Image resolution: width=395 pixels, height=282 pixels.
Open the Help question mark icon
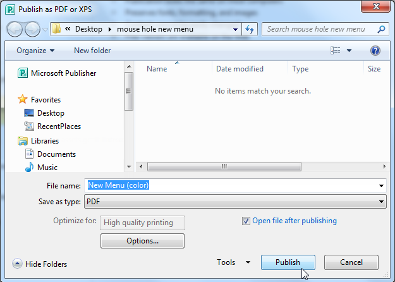[375, 51]
